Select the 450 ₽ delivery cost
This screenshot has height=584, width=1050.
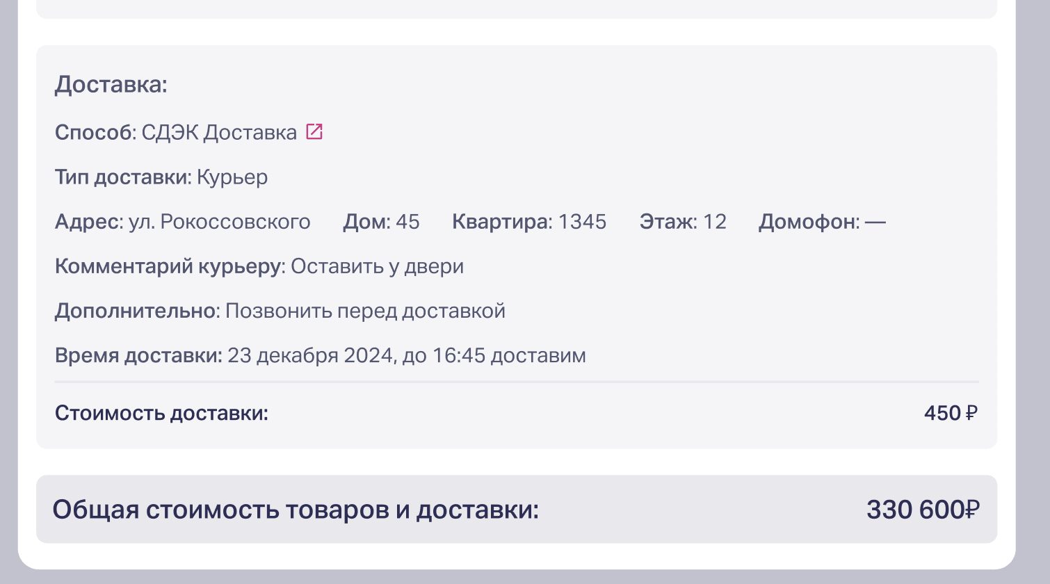coord(951,413)
